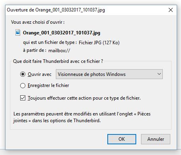181x155 pixels.
Task: Select the "Enregistrer le fichier" radio button
Action: click(23, 85)
